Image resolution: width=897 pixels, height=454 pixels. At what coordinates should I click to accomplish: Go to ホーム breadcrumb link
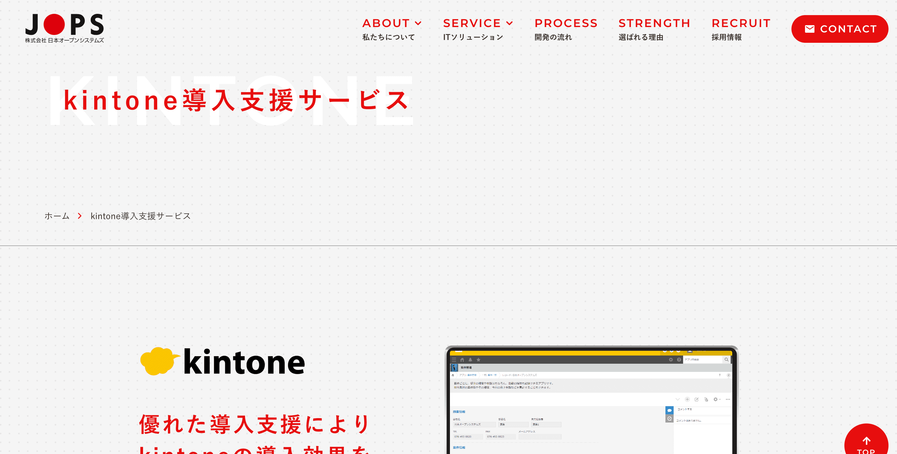pos(57,216)
